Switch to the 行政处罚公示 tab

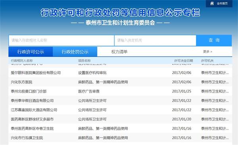point(75,52)
